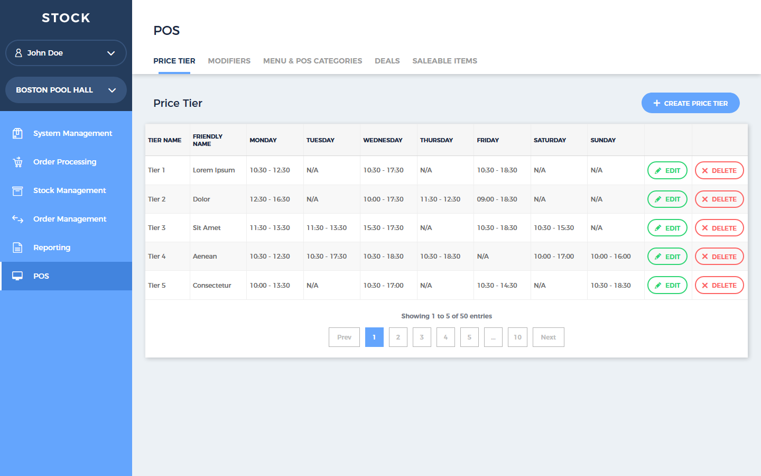The width and height of the screenshot is (761, 476).
Task: Click the Stock Management box icon
Action: 17,190
